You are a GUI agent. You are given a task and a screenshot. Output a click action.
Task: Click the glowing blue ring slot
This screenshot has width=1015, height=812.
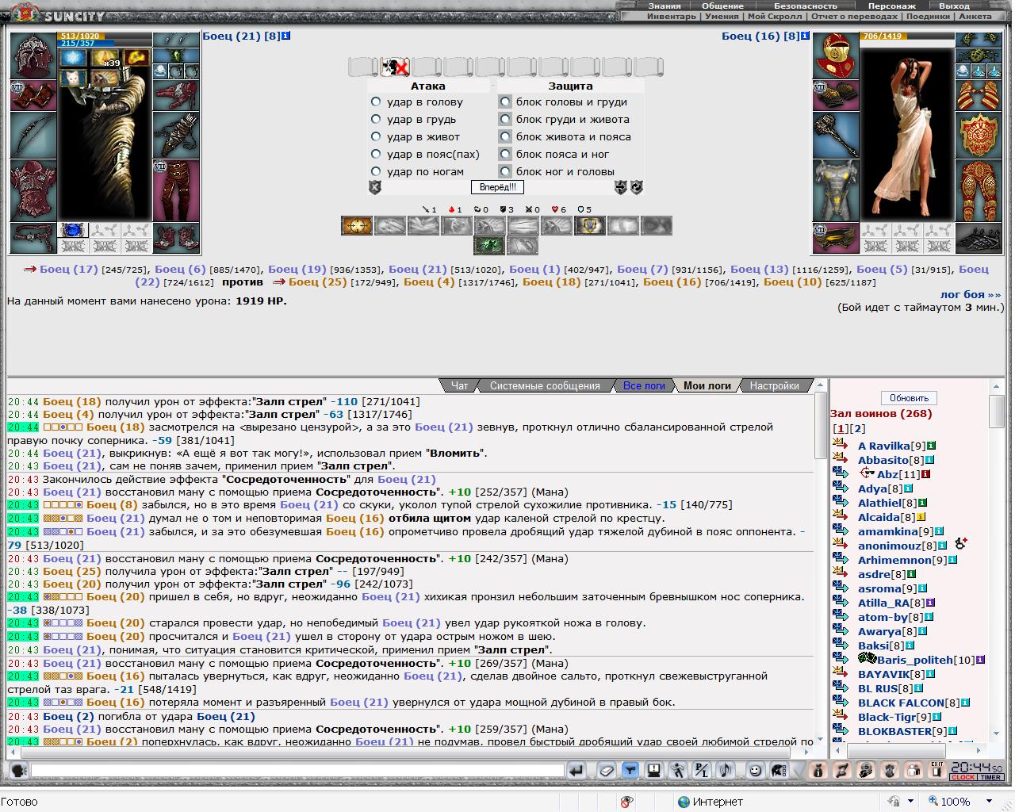click(73, 231)
